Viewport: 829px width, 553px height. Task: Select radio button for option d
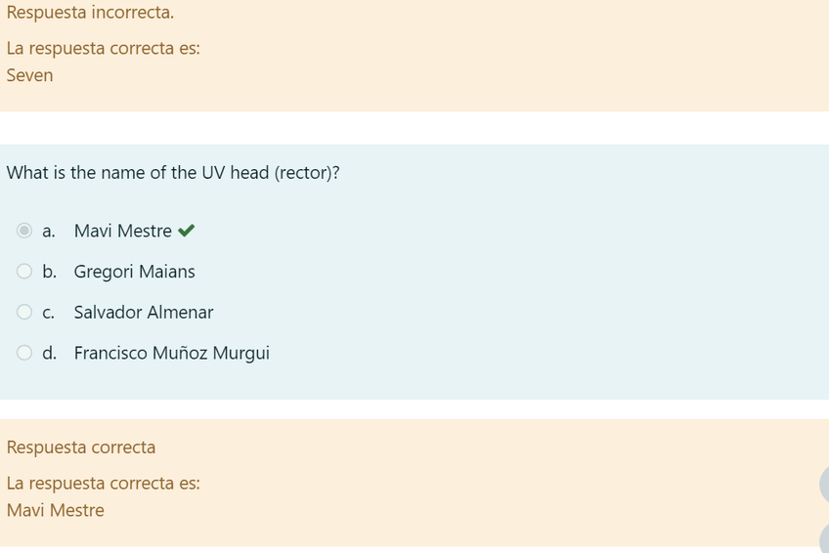pos(24,353)
